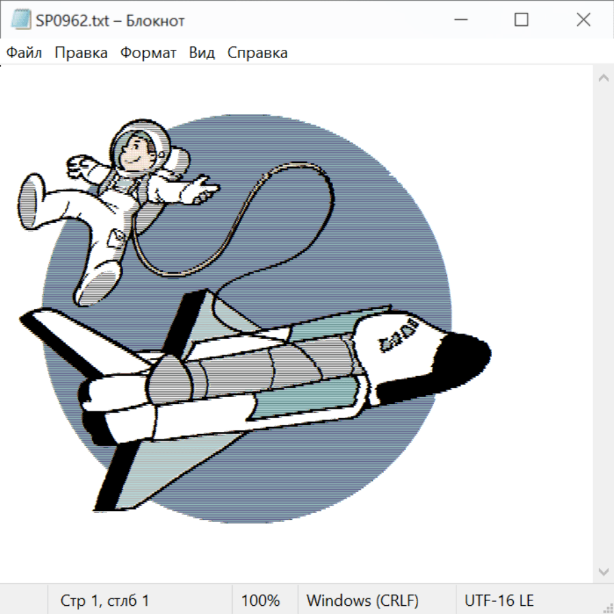Minimize the Блокнот window
The height and width of the screenshot is (614, 614).
pyautogui.click(x=459, y=20)
